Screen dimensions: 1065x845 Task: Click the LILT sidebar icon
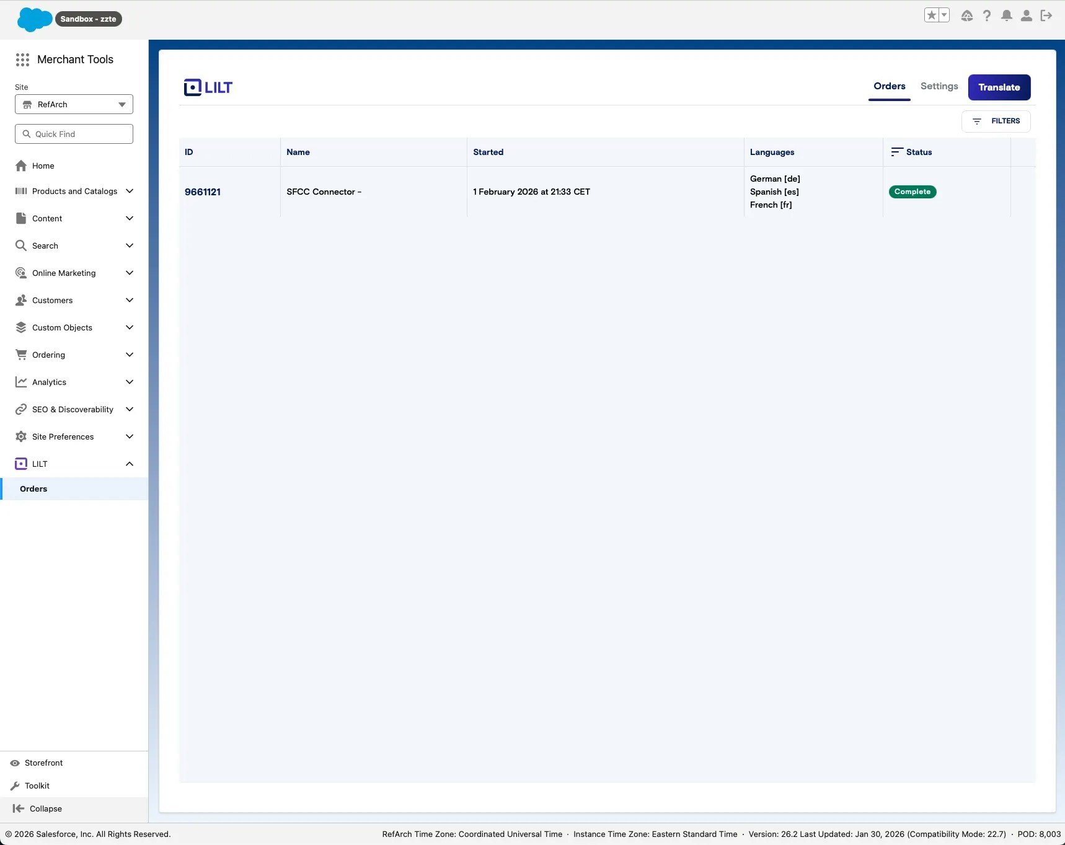(21, 464)
